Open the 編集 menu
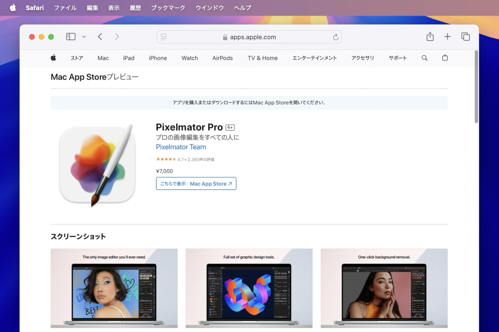The image size is (499, 332). [92, 8]
